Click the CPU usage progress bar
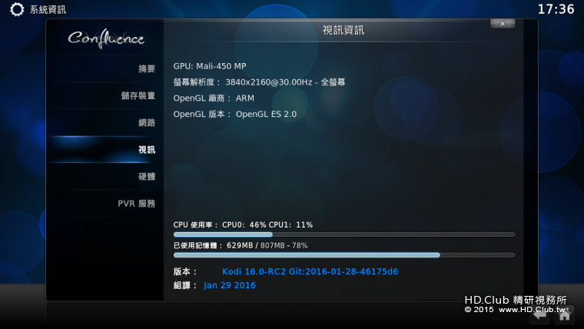 (344, 234)
